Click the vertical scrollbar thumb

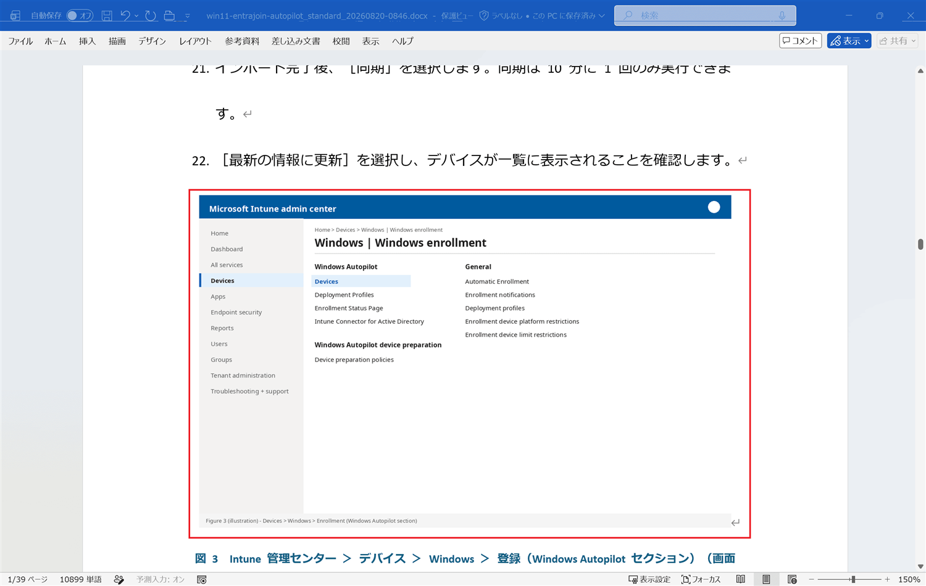click(x=920, y=244)
